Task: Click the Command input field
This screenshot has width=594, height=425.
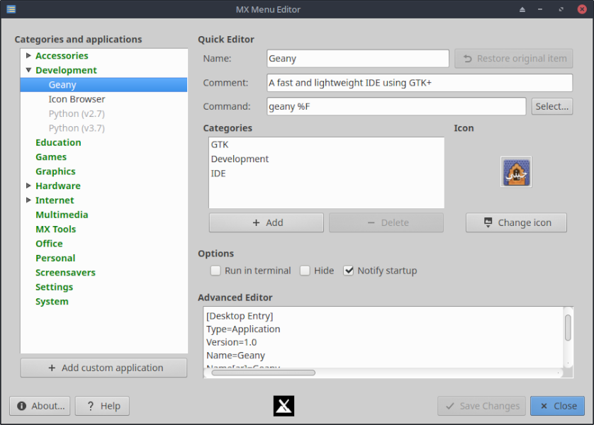Action: click(x=396, y=106)
